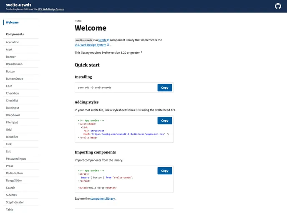Copy the svelte:head stylesheet code

tap(164, 121)
